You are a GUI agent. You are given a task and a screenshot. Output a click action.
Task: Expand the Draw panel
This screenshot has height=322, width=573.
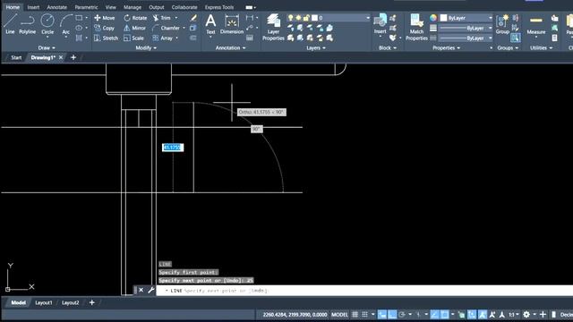click(47, 47)
